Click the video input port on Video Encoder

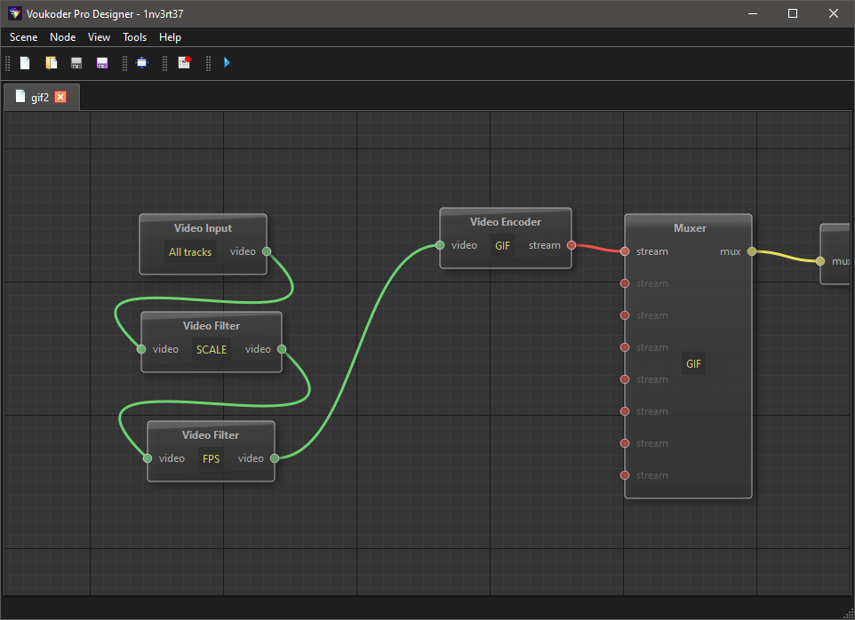440,245
